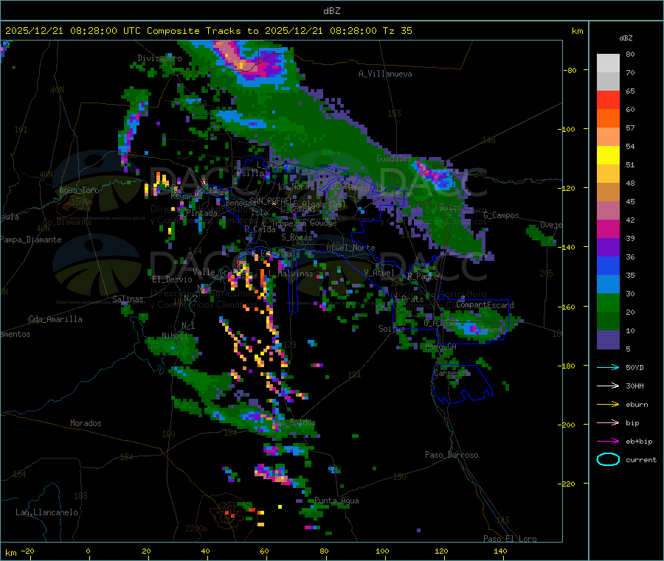Viewport: 664px width, 561px height.
Task: Click the cyan 50YD arrow in legend
Action: click(608, 367)
